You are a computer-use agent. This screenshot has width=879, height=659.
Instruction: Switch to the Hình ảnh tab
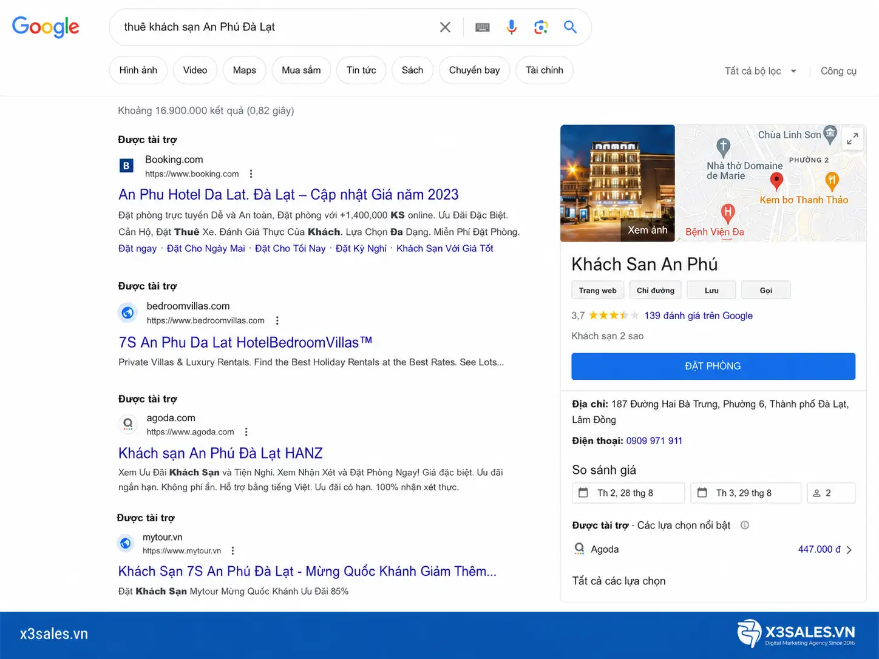138,70
